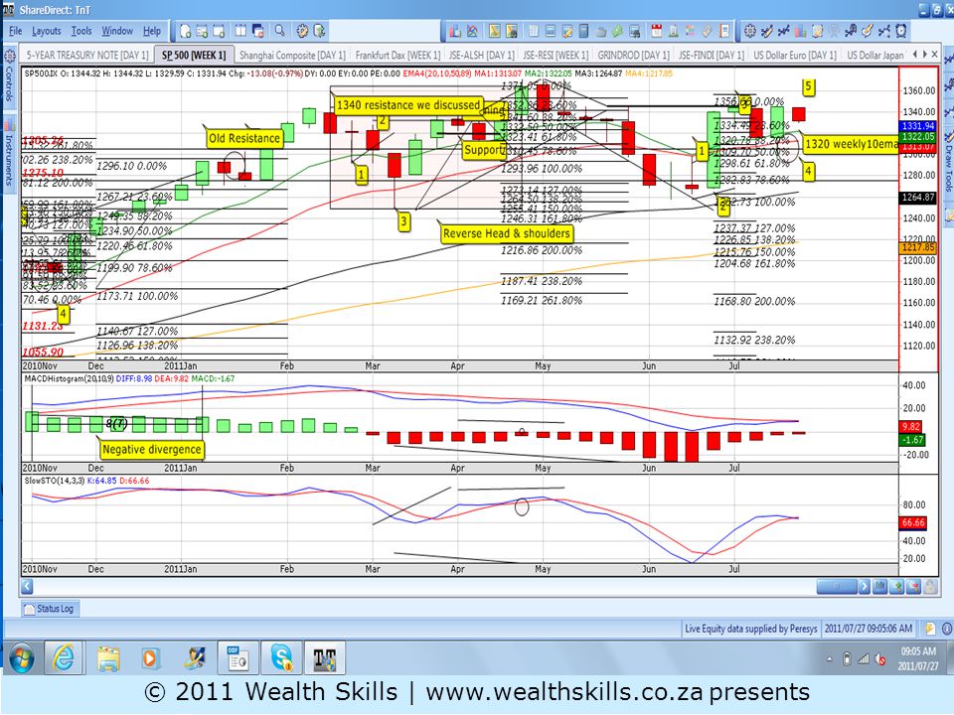This screenshot has width=954, height=715.
Task: Click the '1340 resistance we discussed' annotation
Action: coord(408,105)
